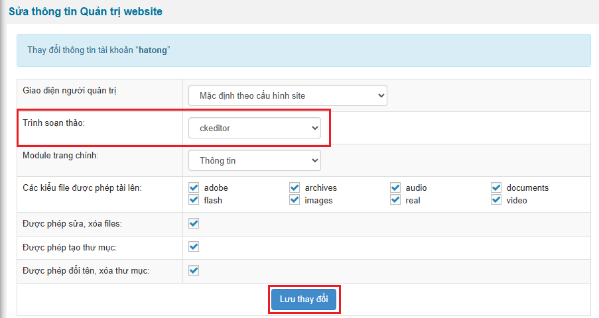The height and width of the screenshot is (318, 599).
Task: Expand the Trình soạn thảo ckeditor dropdown
Action: pyautogui.click(x=254, y=129)
